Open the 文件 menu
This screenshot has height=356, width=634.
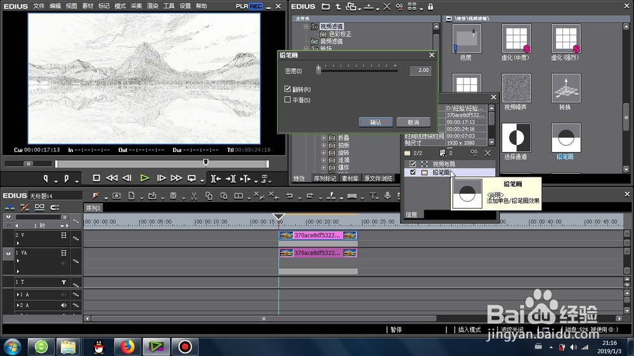39,6
